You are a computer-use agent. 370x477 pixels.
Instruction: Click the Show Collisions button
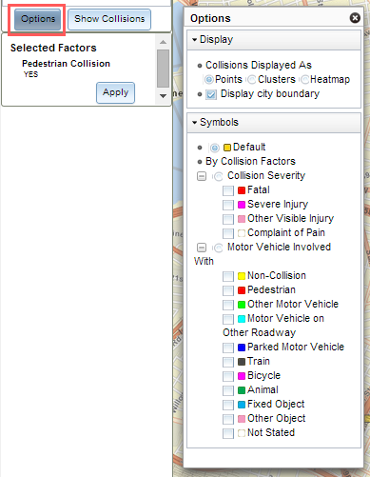[109, 19]
